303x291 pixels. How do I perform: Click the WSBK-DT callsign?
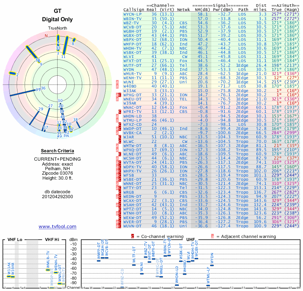[132, 52]
